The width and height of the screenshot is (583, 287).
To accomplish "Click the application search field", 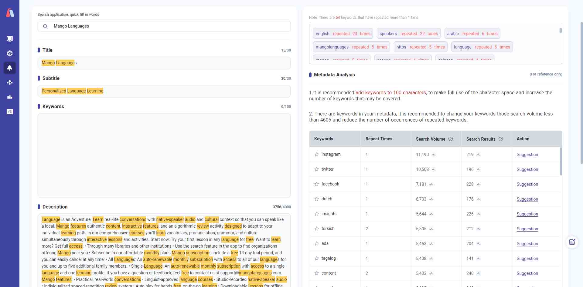I will (164, 26).
